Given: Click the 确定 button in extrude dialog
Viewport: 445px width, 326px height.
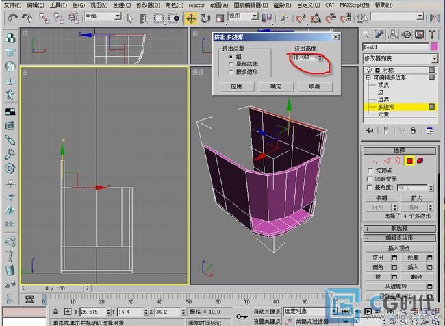Looking at the screenshot, I should (276, 86).
